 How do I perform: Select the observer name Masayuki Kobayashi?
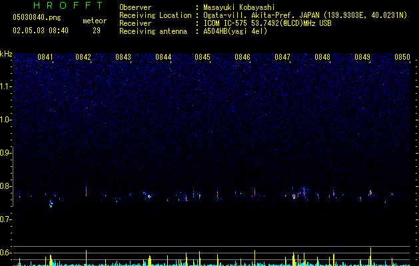[239, 7]
